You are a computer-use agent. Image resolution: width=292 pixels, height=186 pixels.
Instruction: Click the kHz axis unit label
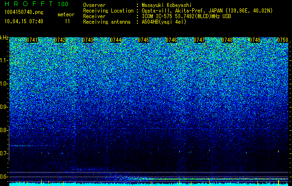4,38
